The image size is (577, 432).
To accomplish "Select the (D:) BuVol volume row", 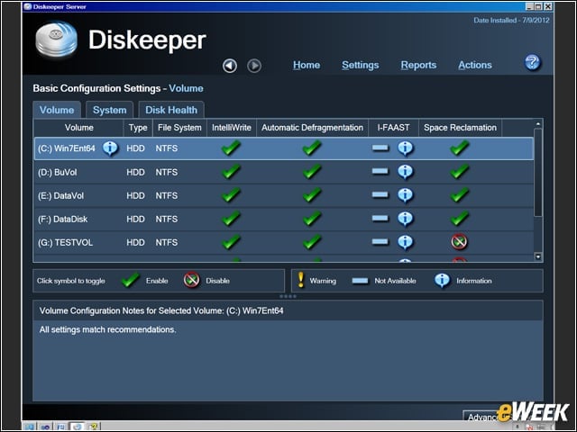I will 284,172.
